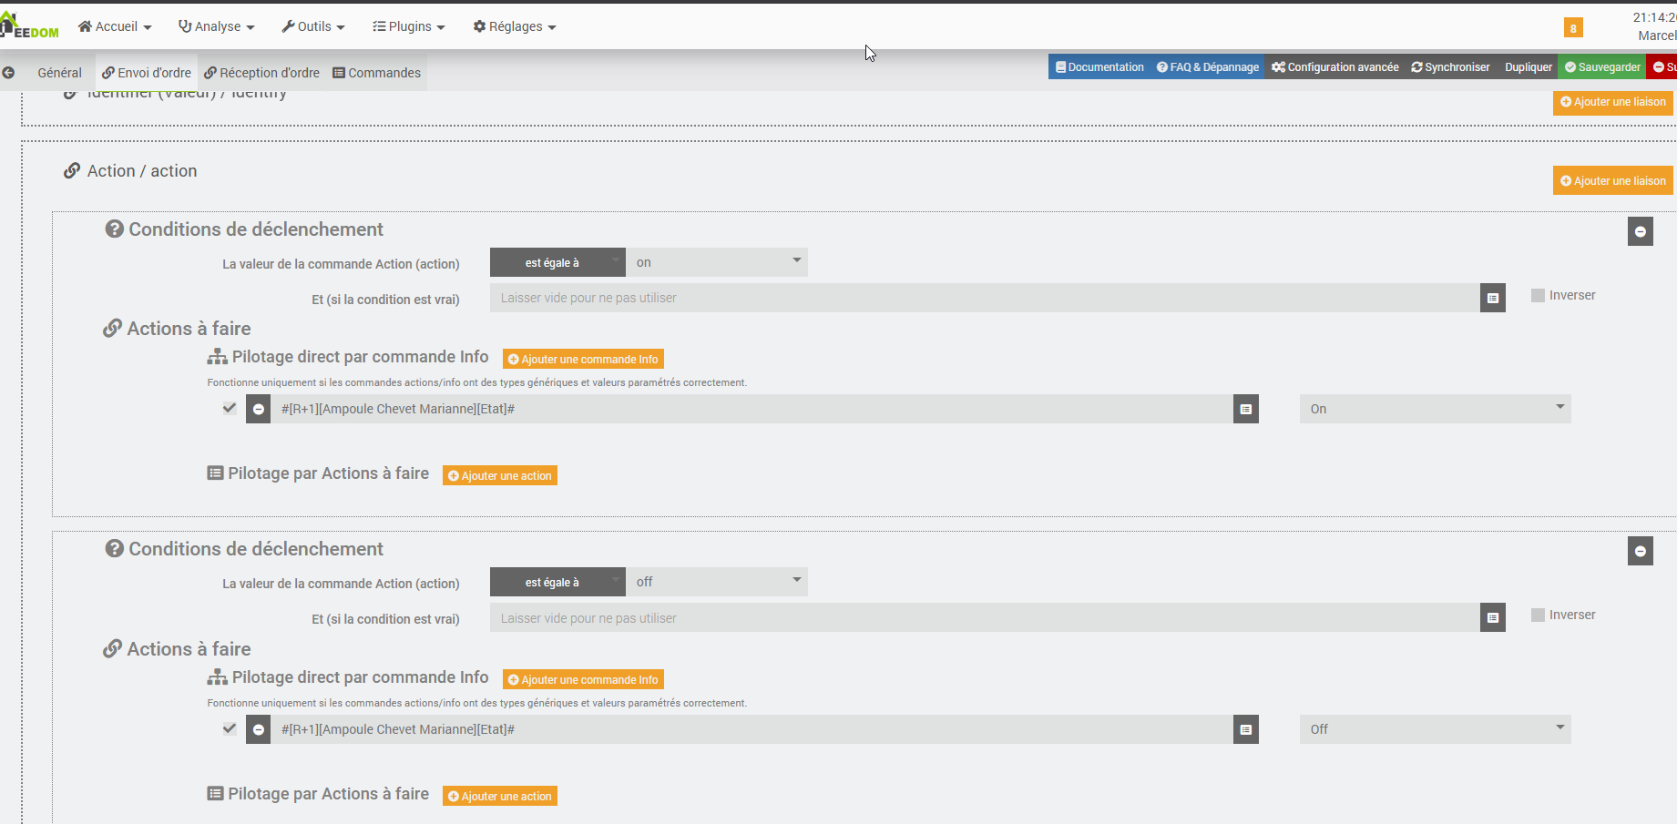Click the red button right of Sauvegarder

(x=1662, y=67)
